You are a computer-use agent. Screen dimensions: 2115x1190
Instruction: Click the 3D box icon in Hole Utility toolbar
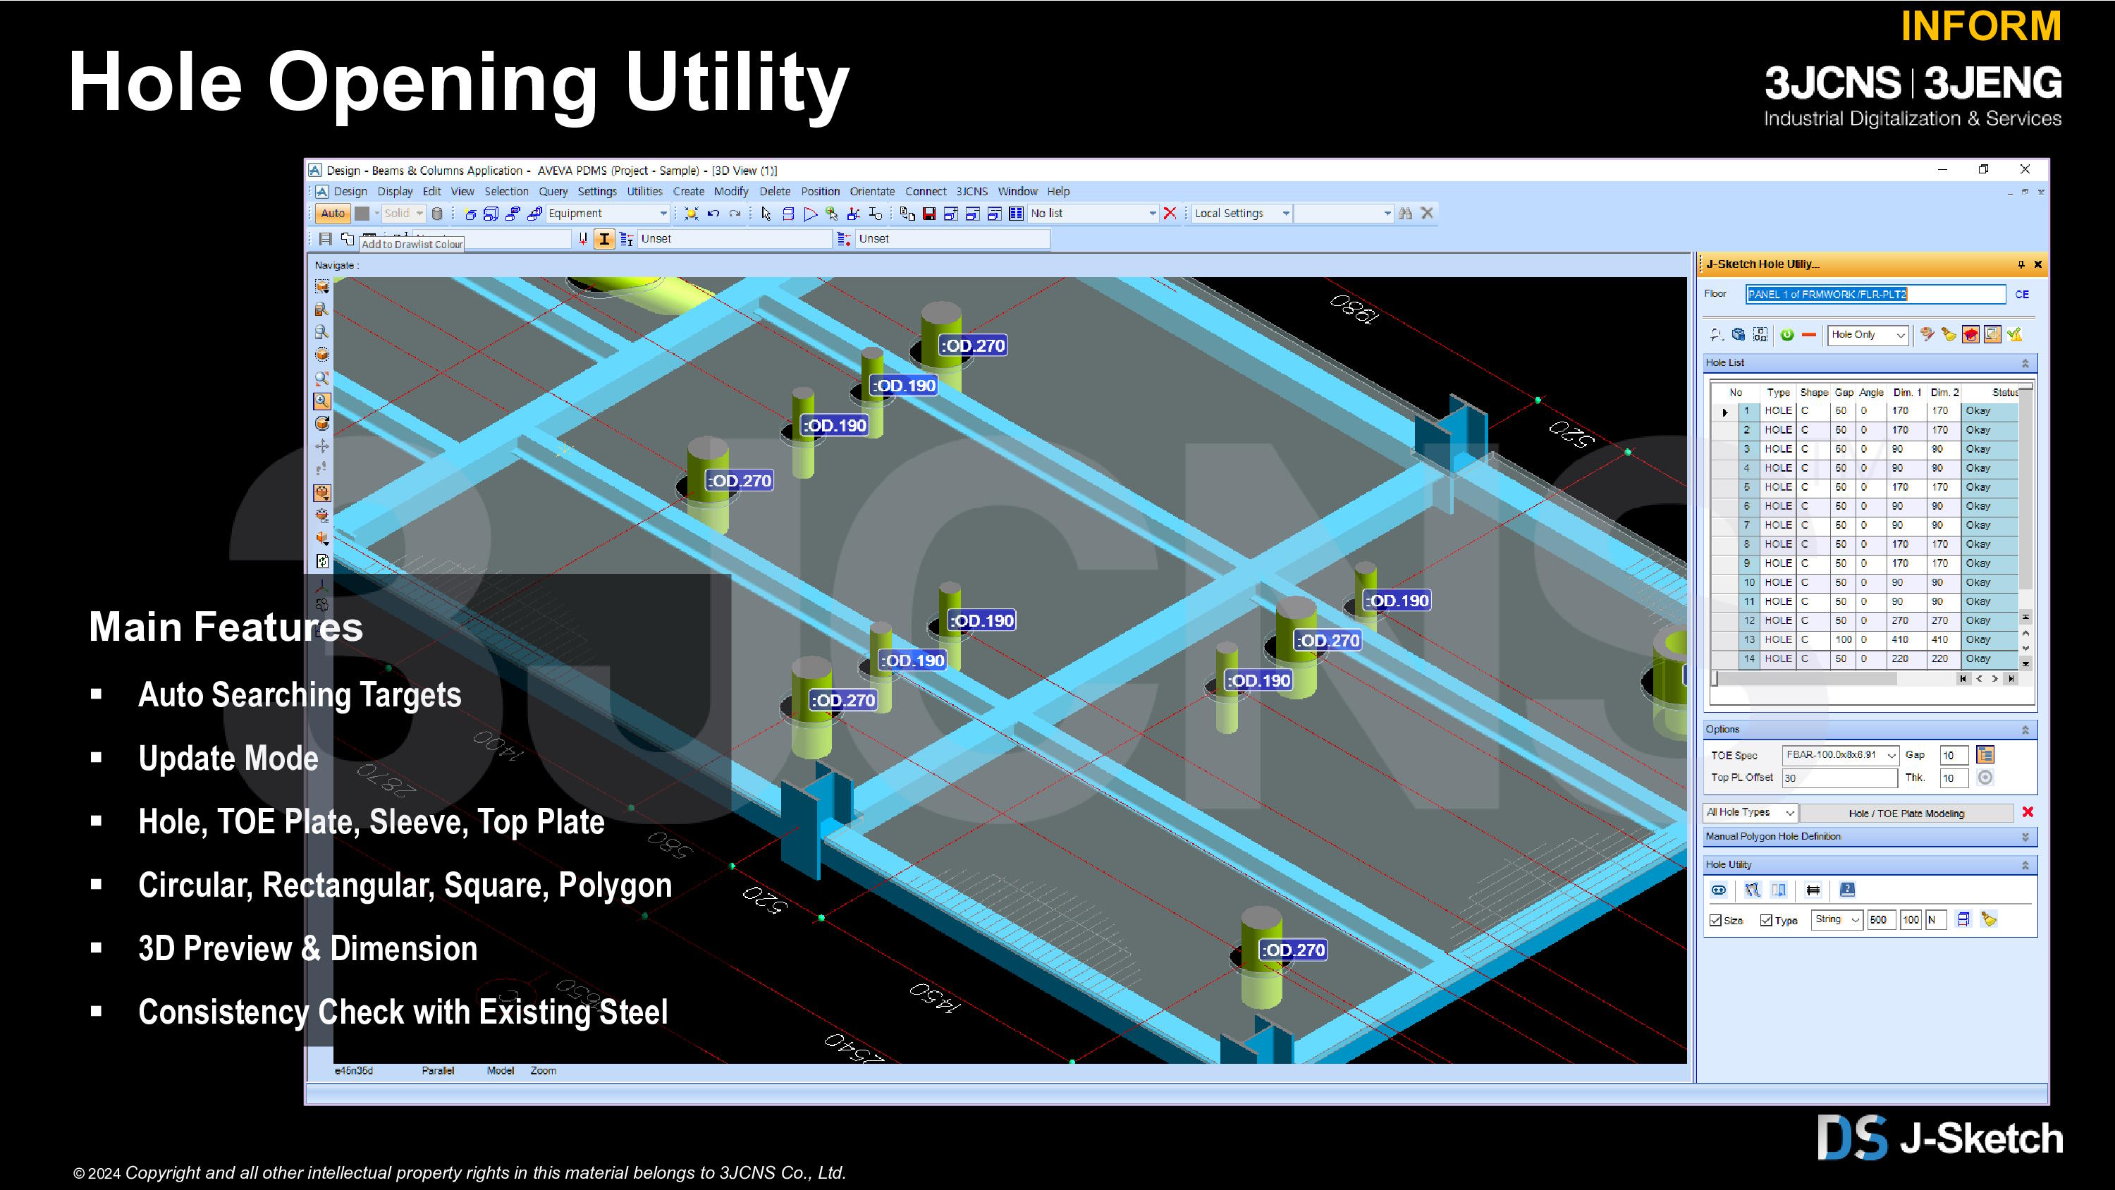[1738, 334]
